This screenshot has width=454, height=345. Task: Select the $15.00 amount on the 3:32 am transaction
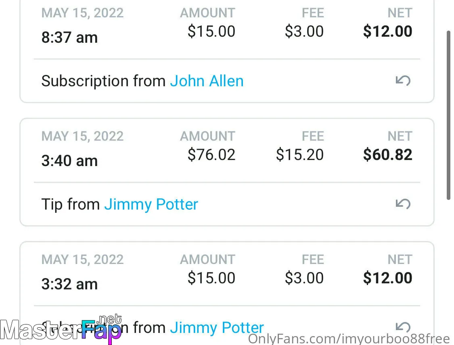click(x=211, y=278)
